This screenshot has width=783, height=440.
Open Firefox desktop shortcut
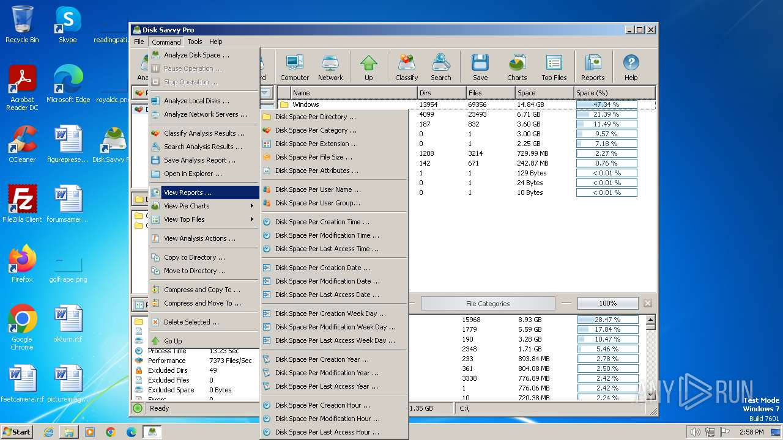point(22,263)
